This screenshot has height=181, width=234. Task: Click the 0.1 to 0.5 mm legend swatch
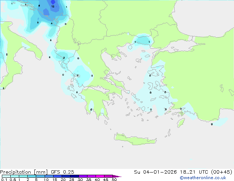pyautogui.click(x=6, y=176)
